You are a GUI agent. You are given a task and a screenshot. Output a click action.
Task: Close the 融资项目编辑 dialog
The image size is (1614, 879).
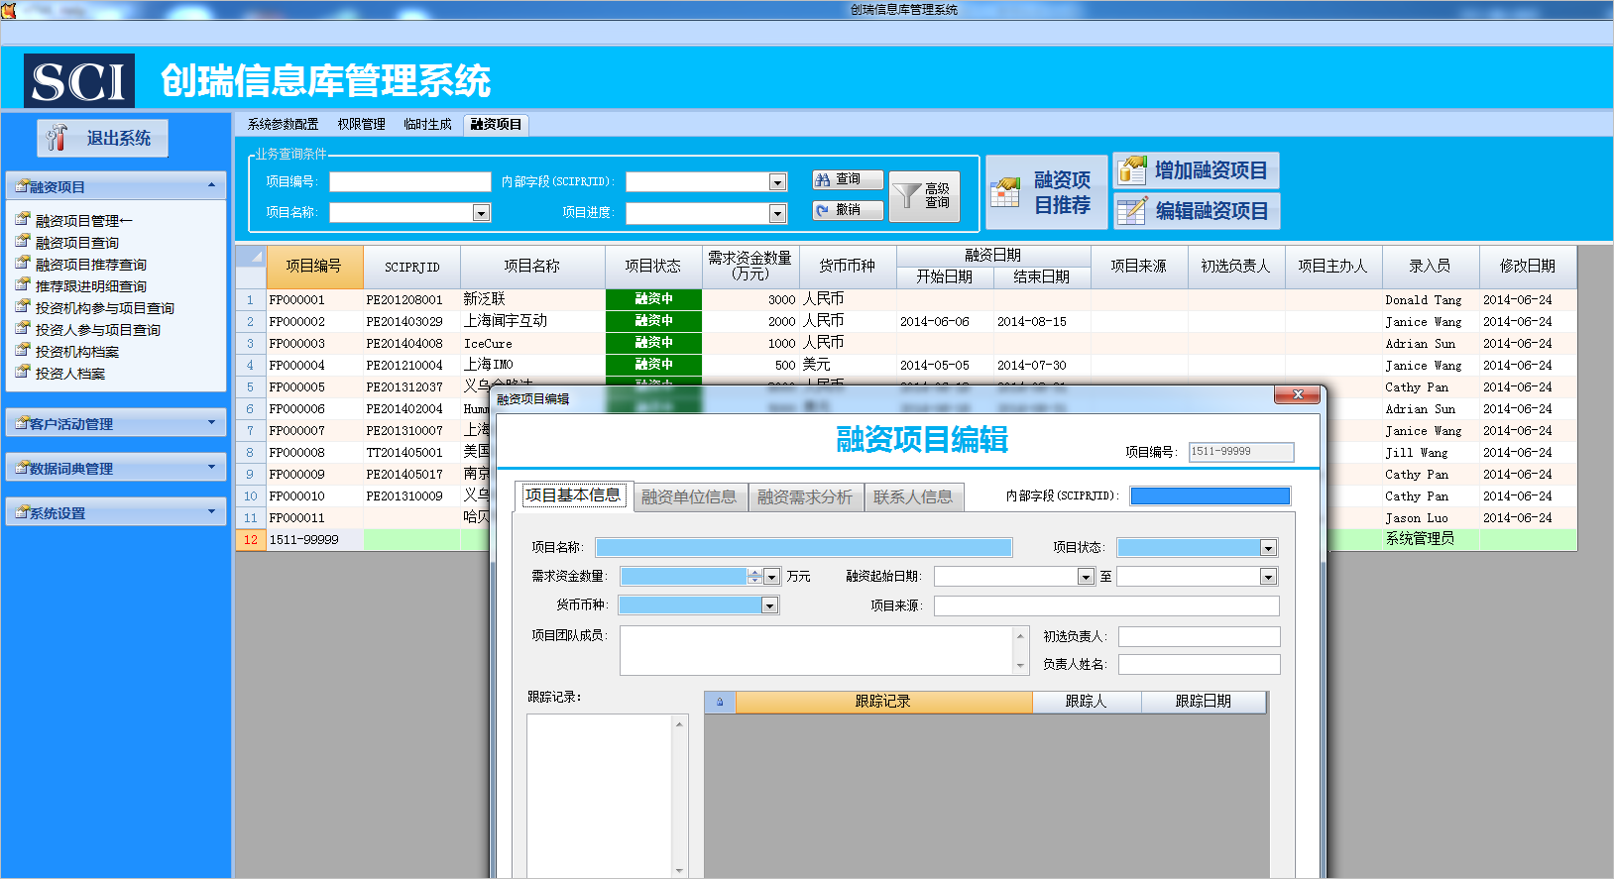click(1297, 394)
